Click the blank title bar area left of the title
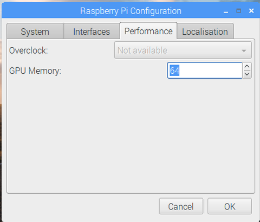The image size is (260, 222). click(40, 11)
